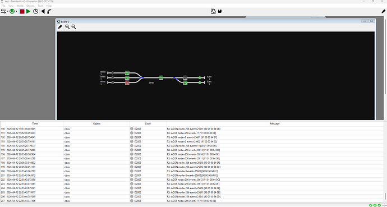Restore the Board 0 sub-window
The height and width of the screenshot is (207, 387).
[365, 21]
